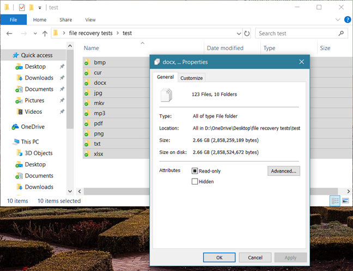Open pinned Desktop under Quick access
The image size is (353, 271).
(x=35, y=66)
